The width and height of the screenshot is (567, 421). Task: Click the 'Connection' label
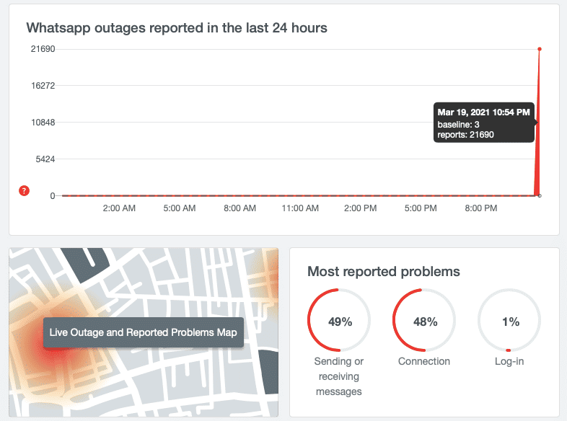[x=424, y=361]
